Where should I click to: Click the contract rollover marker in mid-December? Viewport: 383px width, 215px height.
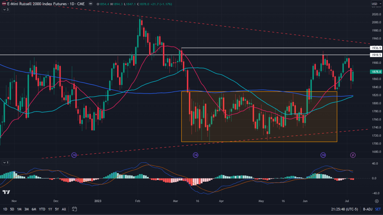74,155
